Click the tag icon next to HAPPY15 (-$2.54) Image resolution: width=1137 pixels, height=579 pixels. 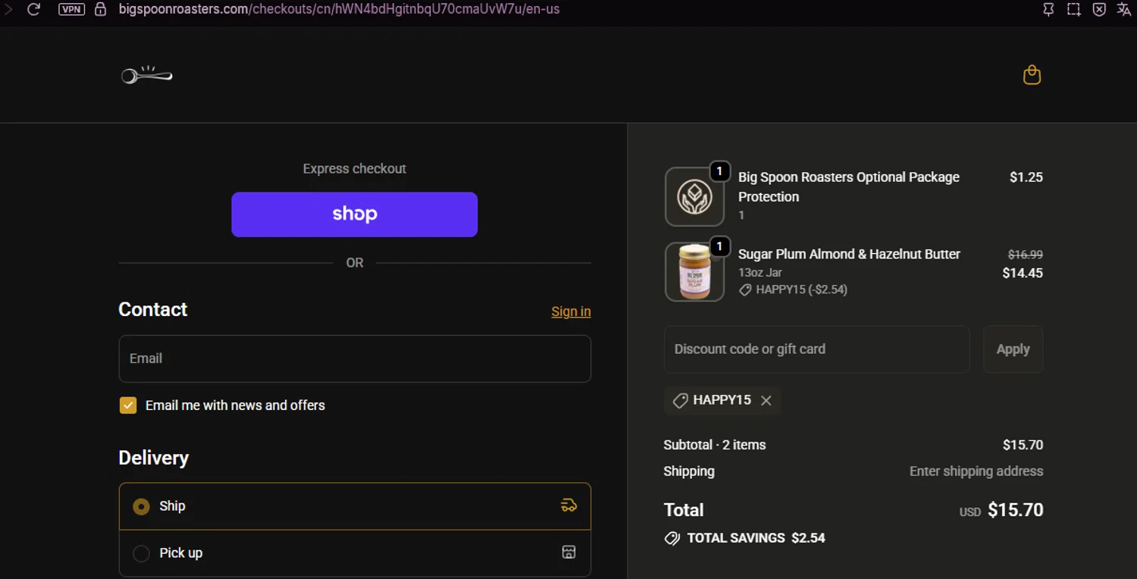pyautogui.click(x=745, y=289)
